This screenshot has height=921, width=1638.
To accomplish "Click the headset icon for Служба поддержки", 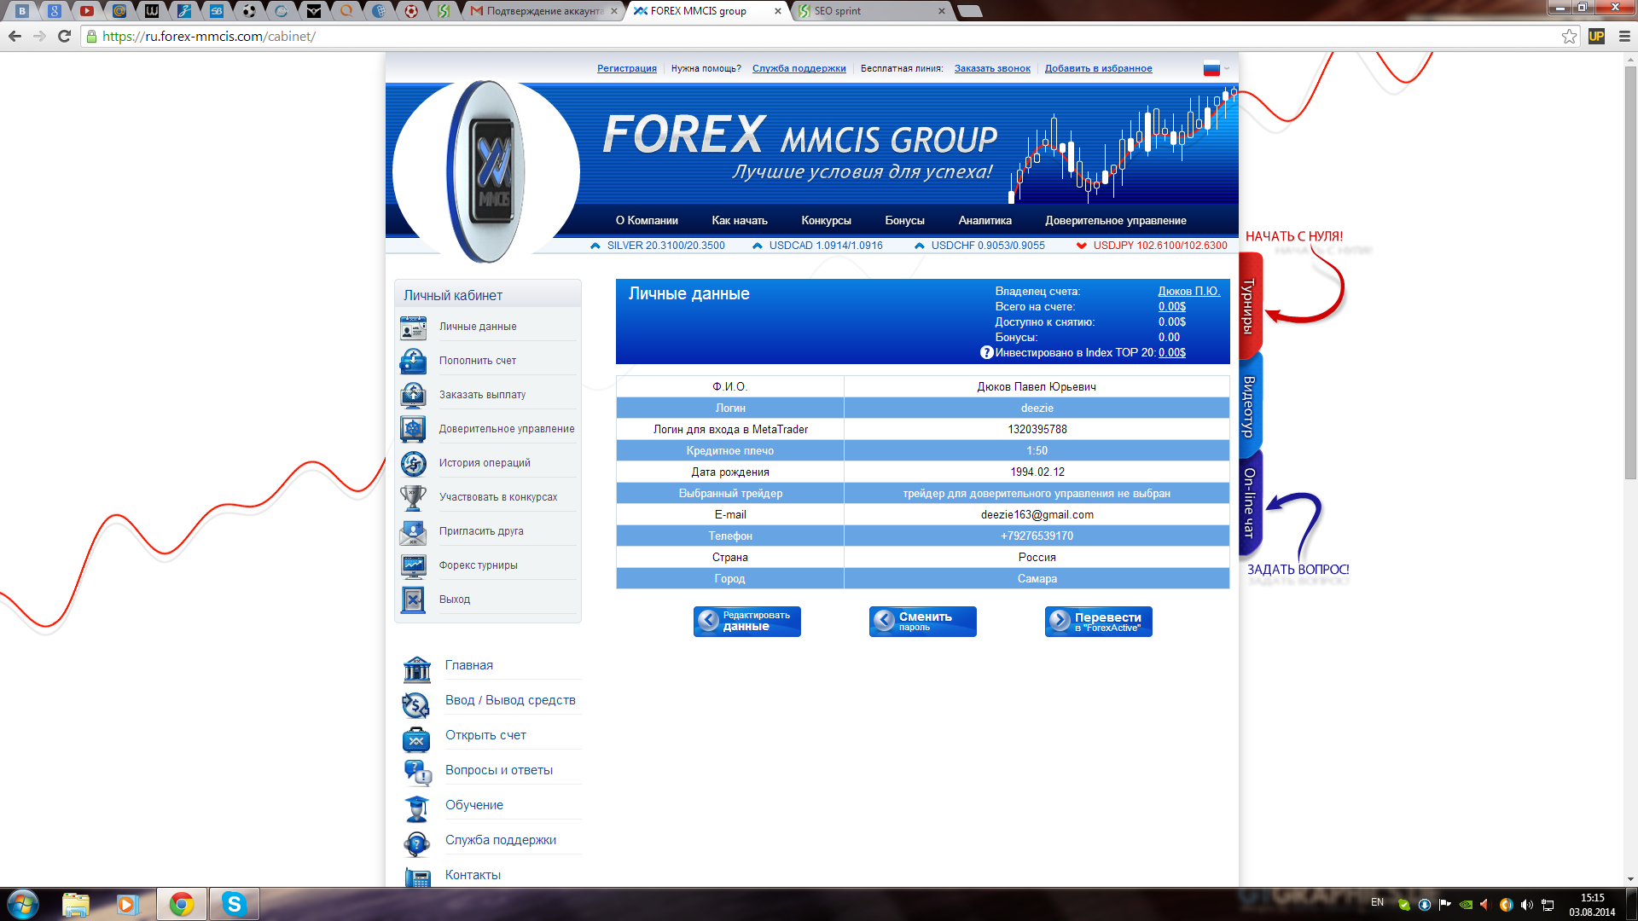I will [416, 843].
